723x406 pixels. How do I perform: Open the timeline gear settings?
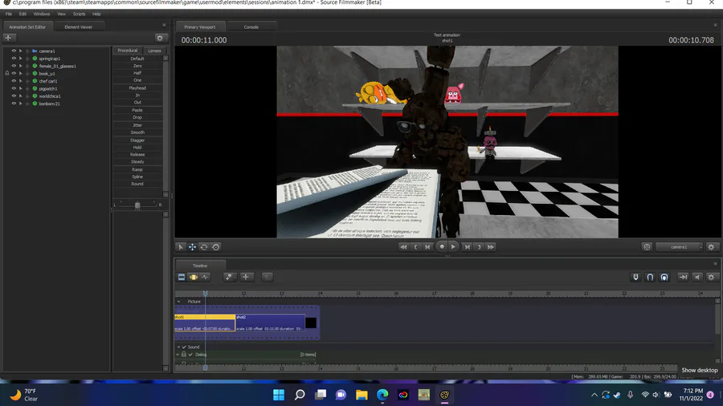[x=711, y=277]
